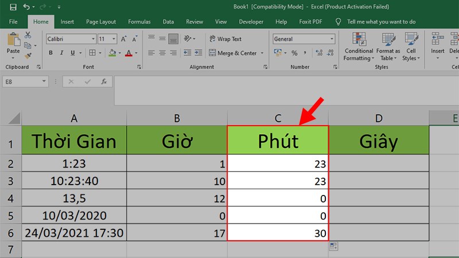Open the font size 11 dropdown
The width and height of the screenshot is (459, 258).
(x=114, y=39)
